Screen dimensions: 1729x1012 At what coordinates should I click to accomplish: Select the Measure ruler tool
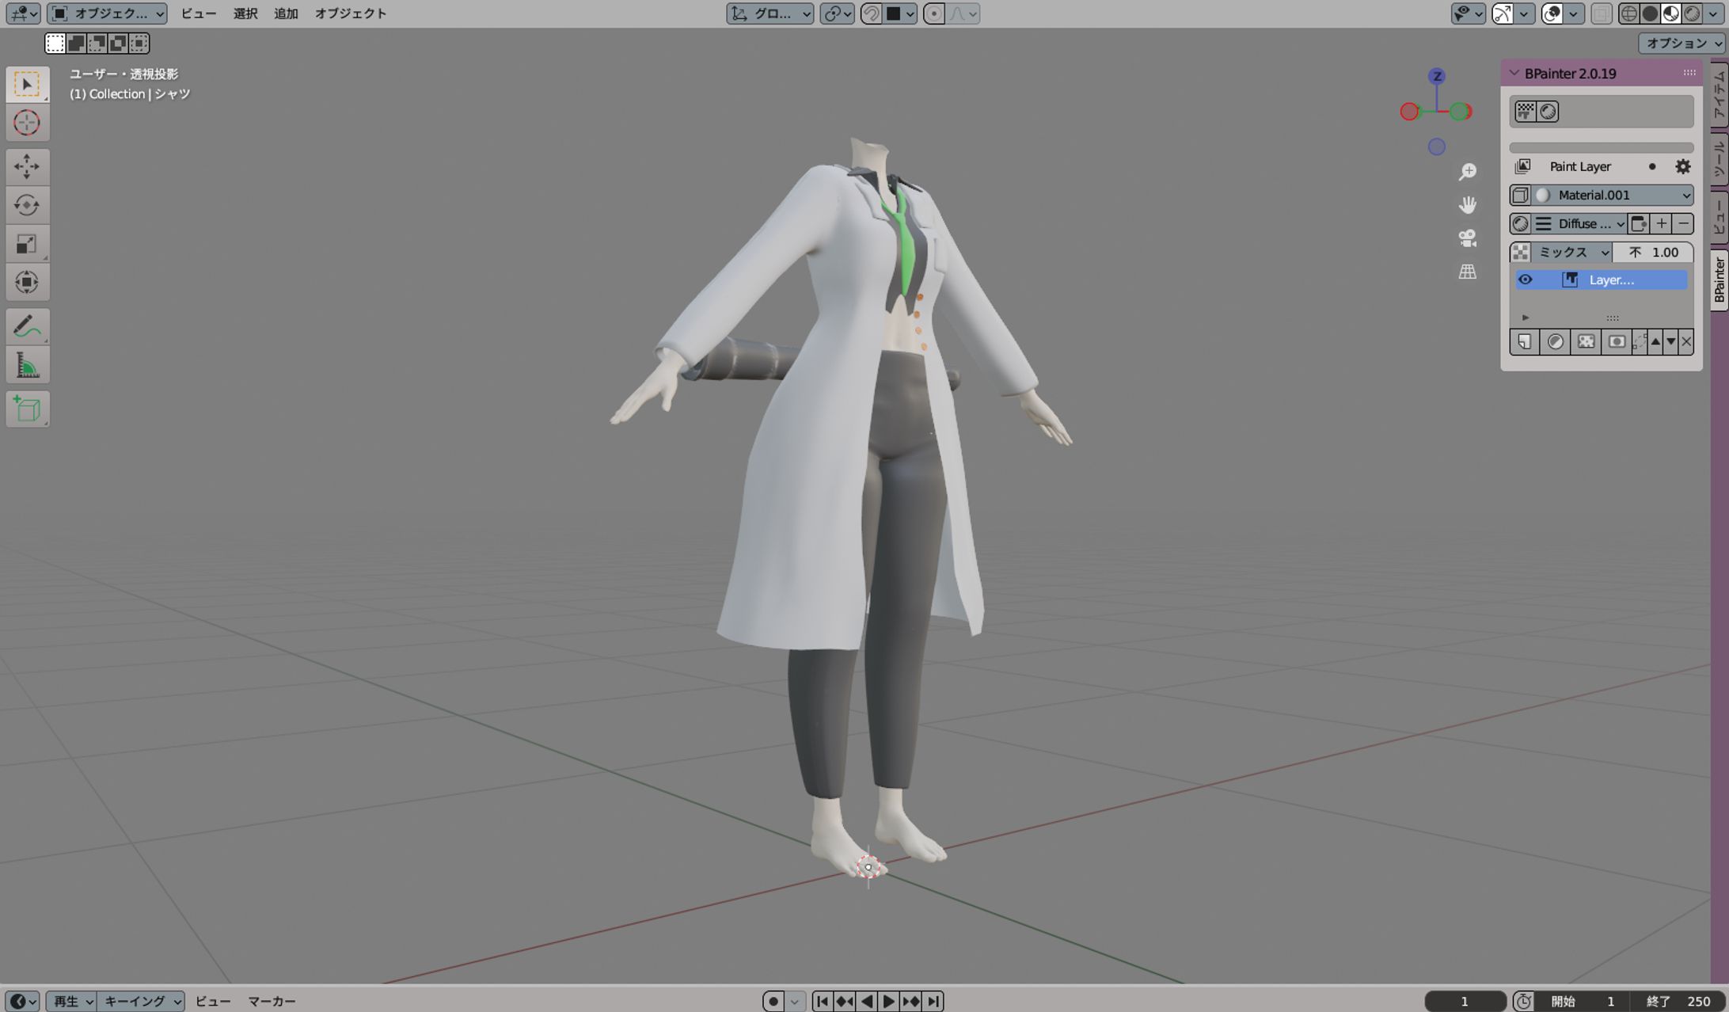point(27,366)
